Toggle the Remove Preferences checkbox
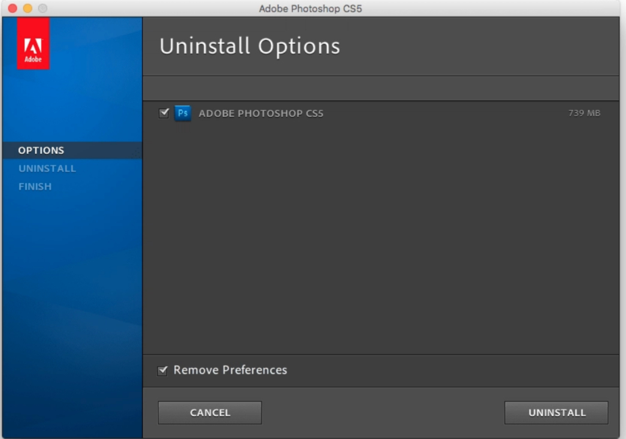 [163, 371]
